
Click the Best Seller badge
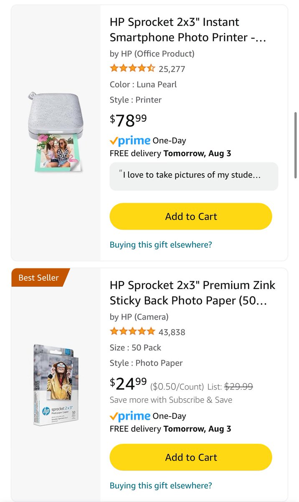click(x=39, y=277)
